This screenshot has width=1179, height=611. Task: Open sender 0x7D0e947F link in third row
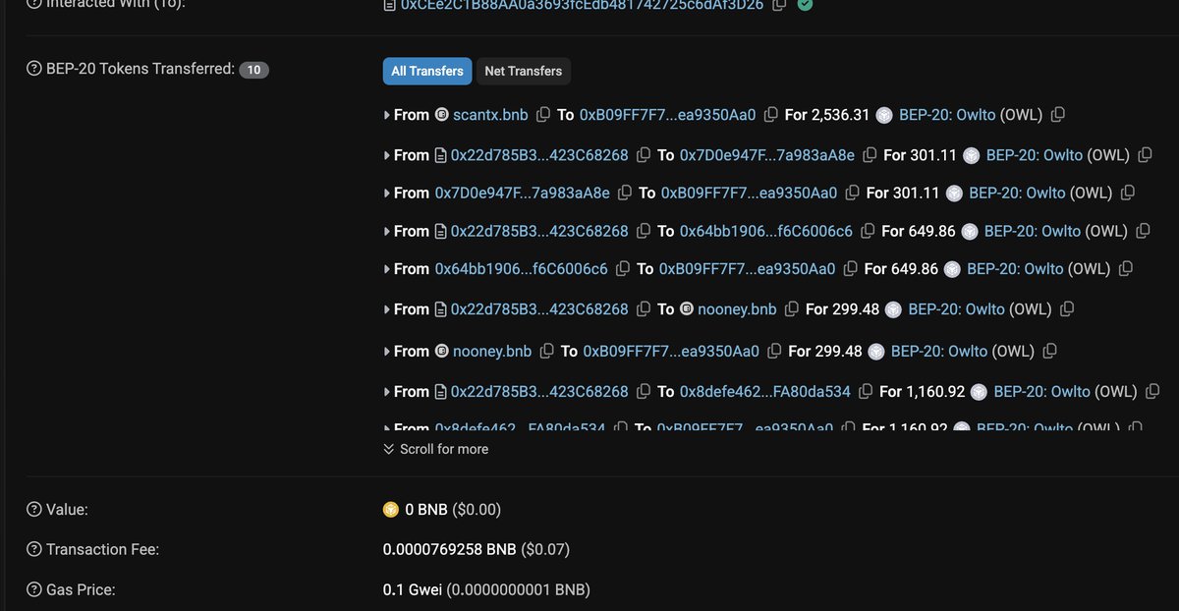pyautogui.click(x=523, y=193)
